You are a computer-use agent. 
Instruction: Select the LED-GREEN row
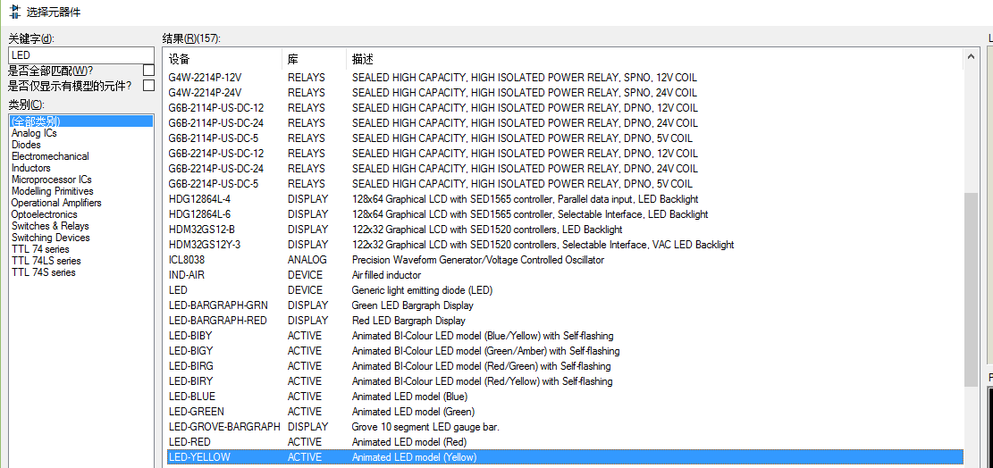click(x=565, y=411)
